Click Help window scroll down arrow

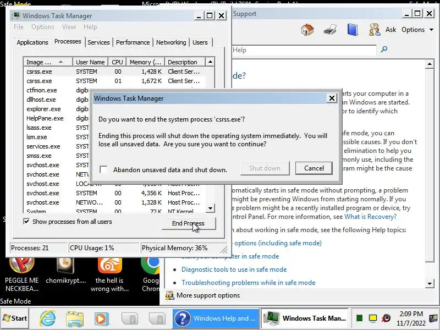tap(430, 283)
